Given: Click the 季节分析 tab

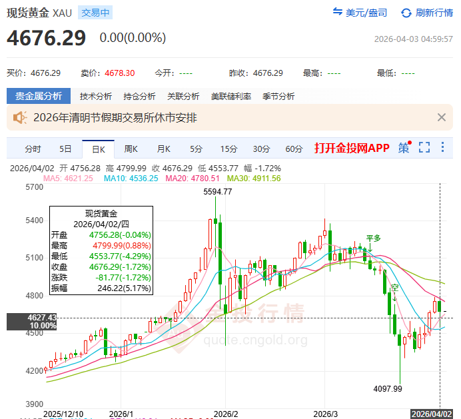Looking at the screenshot, I should point(278,96).
